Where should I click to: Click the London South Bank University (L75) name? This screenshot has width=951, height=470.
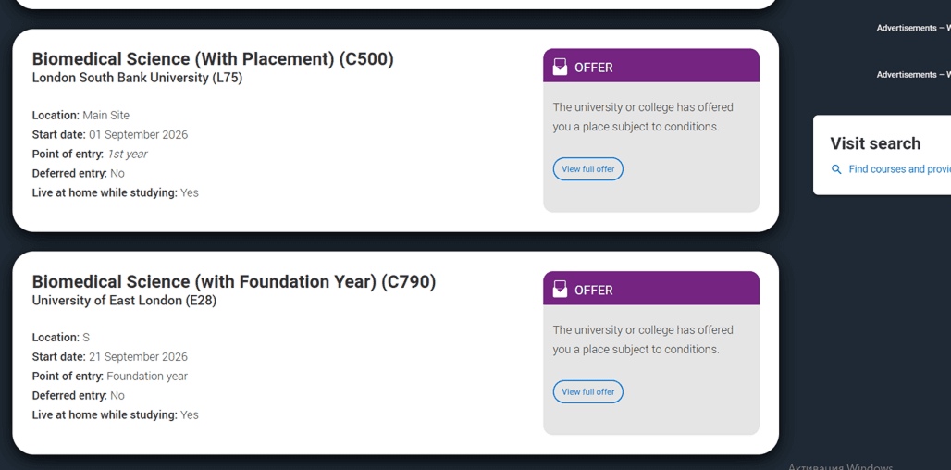(137, 78)
